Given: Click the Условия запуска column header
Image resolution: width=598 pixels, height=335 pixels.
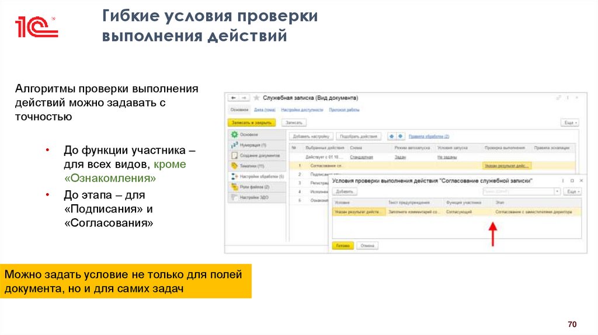Looking at the screenshot, I should 453,148.
